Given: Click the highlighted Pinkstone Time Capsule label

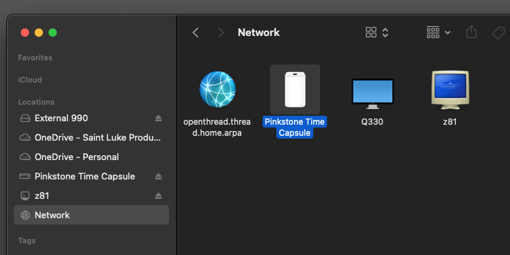Looking at the screenshot, I should coord(294,127).
